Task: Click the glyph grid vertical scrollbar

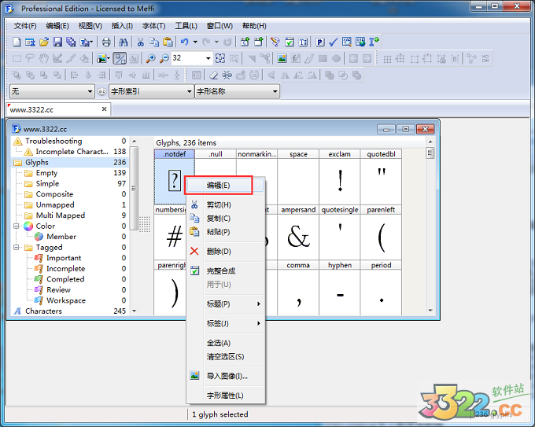Action: click(430, 236)
